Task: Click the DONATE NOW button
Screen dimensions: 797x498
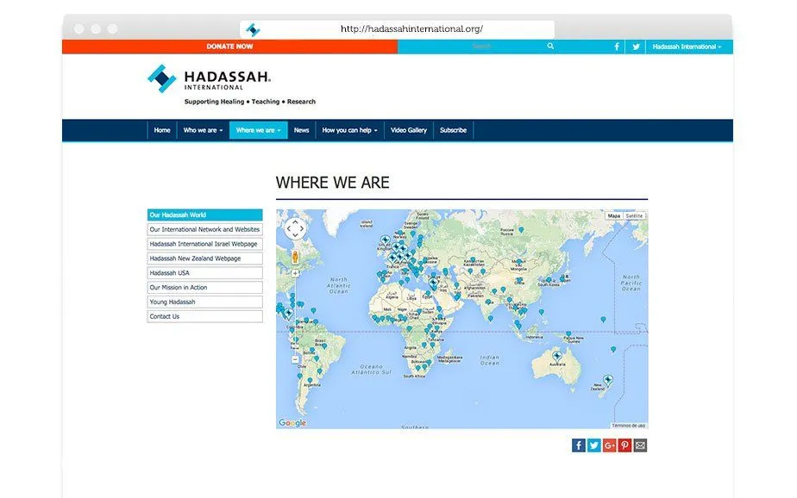Action: point(229,47)
